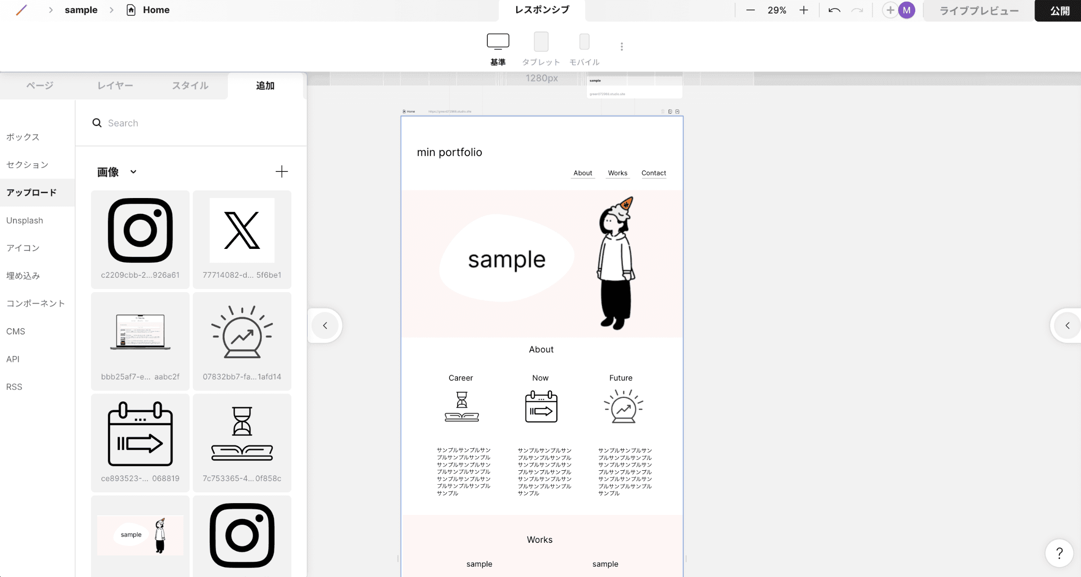Click the invite member plus icon
This screenshot has width=1081, height=577.
point(890,9)
